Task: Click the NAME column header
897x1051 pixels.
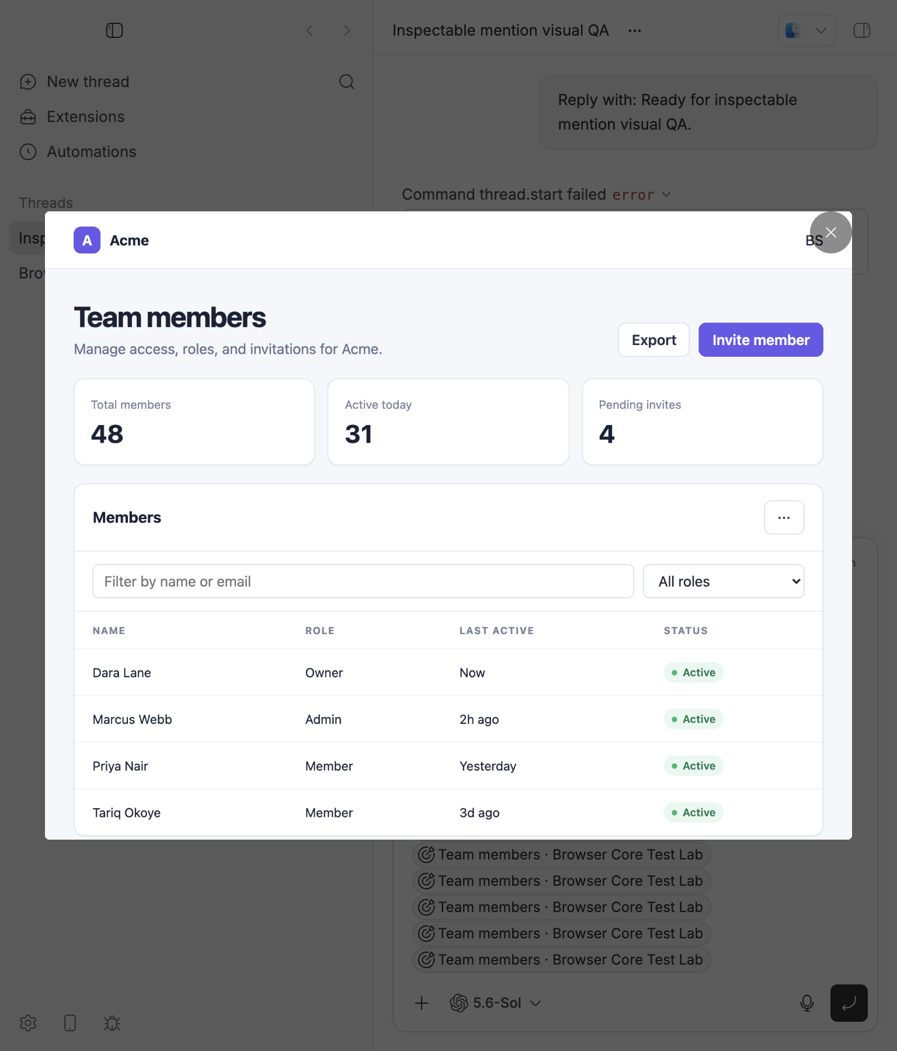Action: pyautogui.click(x=109, y=631)
